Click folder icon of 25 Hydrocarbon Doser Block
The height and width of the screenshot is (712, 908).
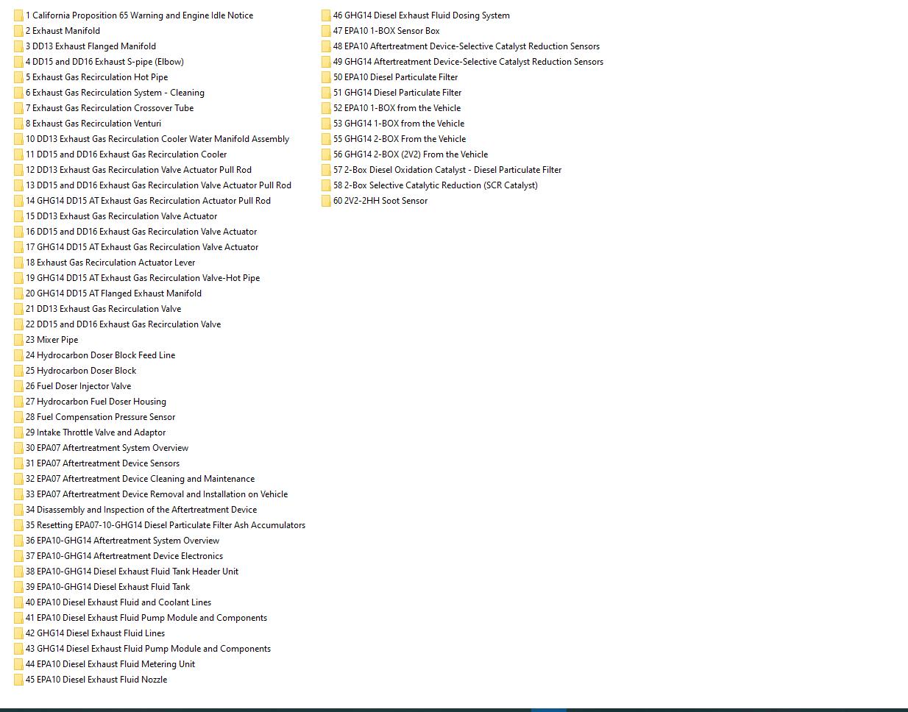pyautogui.click(x=18, y=371)
